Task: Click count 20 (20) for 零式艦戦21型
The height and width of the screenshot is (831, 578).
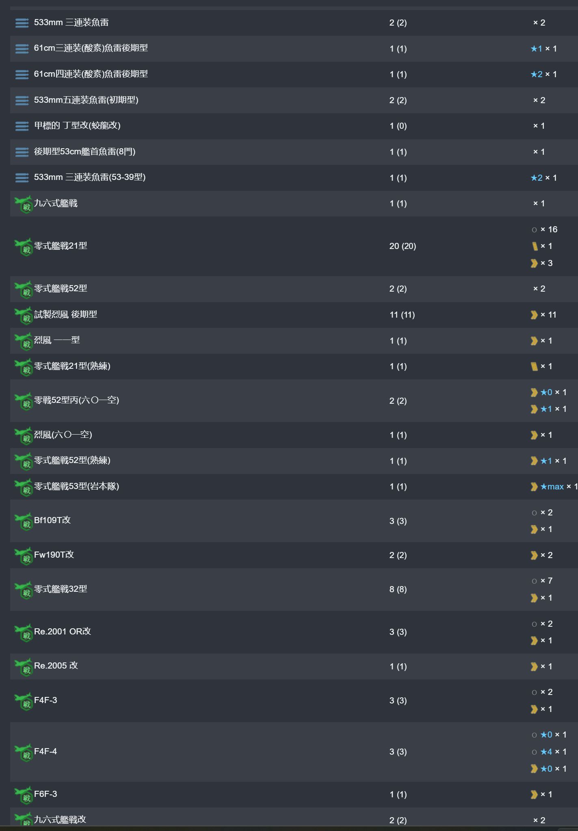Action: [x=403, y=246]
